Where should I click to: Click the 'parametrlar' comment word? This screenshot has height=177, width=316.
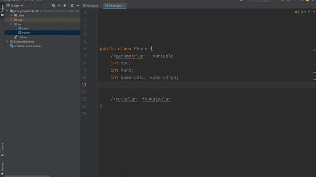[x=130, y=56]
